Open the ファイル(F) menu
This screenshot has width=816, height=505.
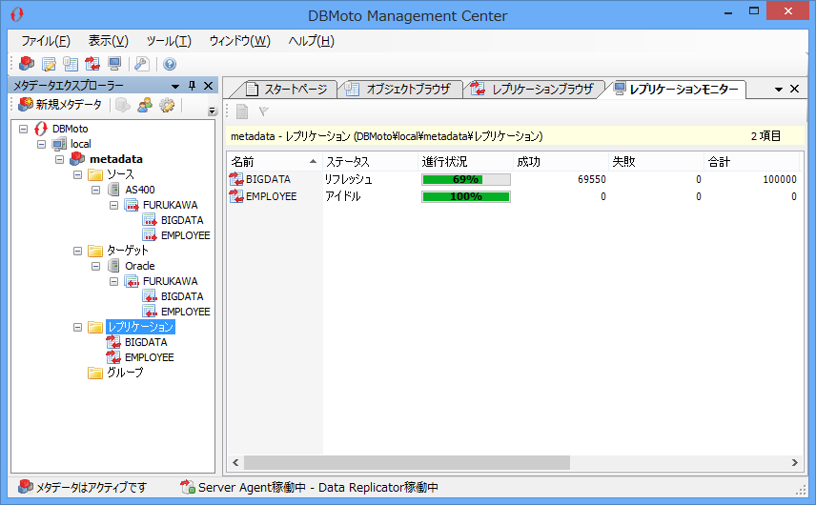click(46, 41)
